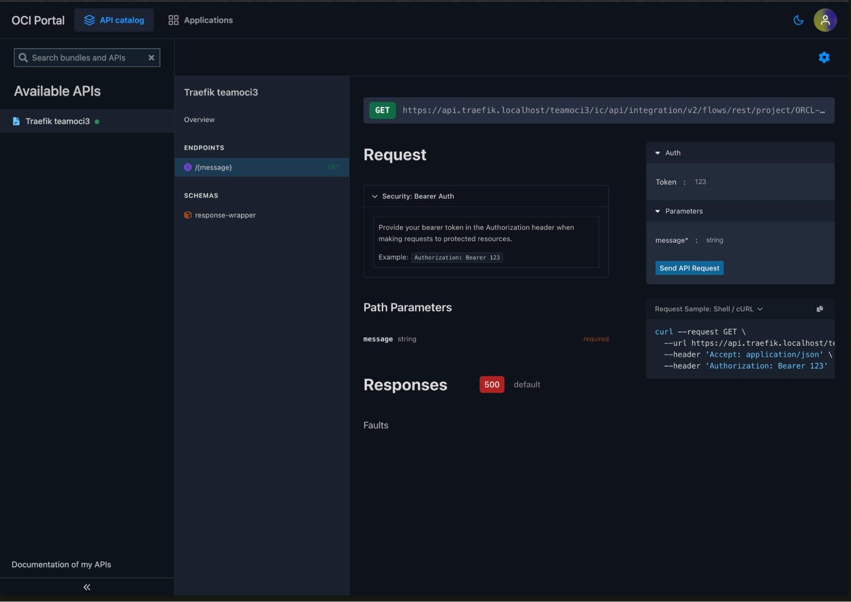Click the 'Authorization: Bearer 123' curl header

(745, 366)
